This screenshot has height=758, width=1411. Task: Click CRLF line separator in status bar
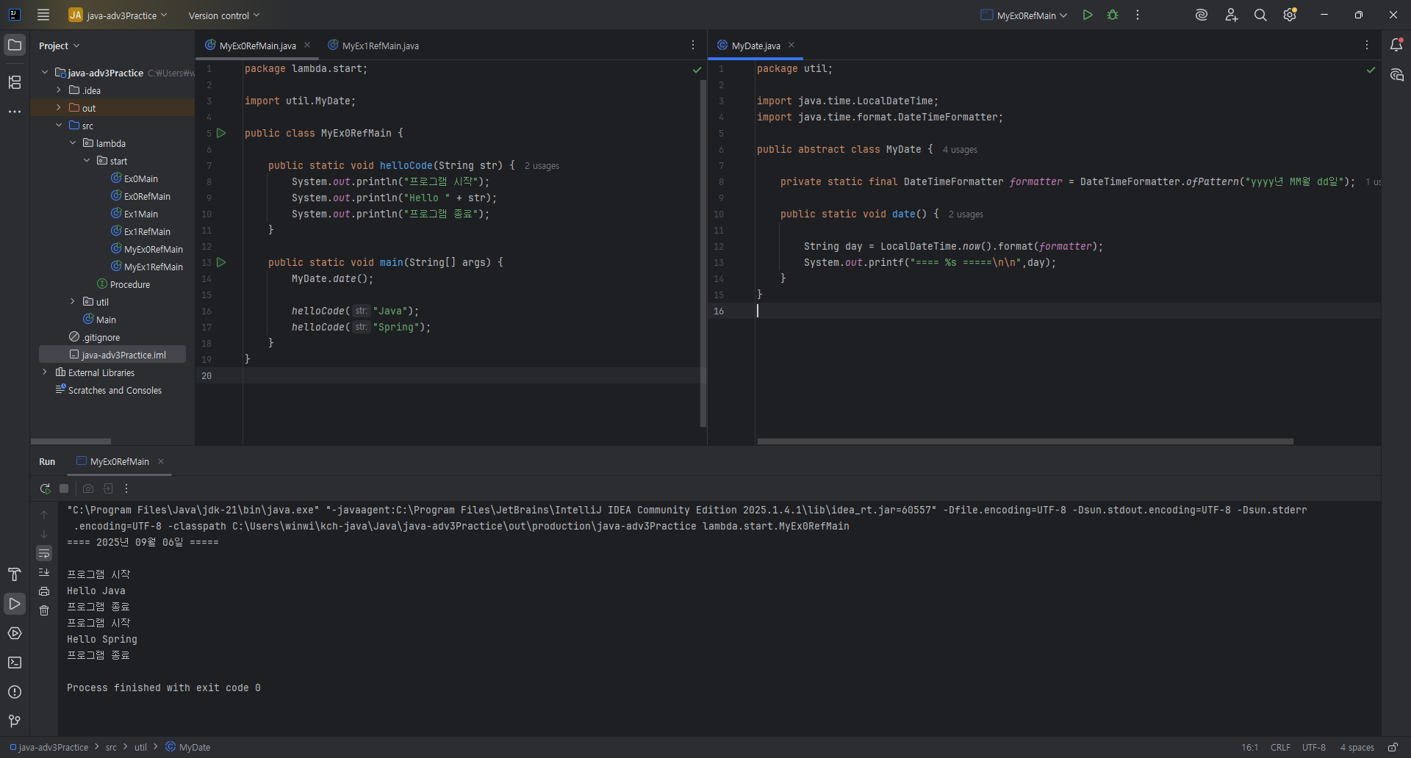pyautogui.click(x=1280, y=747)
